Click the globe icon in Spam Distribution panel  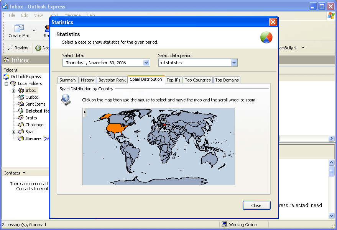(66, 100)
